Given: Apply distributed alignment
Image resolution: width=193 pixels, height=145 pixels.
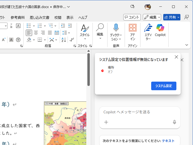Looking at the screenshot, I should [x=57, y=33].
